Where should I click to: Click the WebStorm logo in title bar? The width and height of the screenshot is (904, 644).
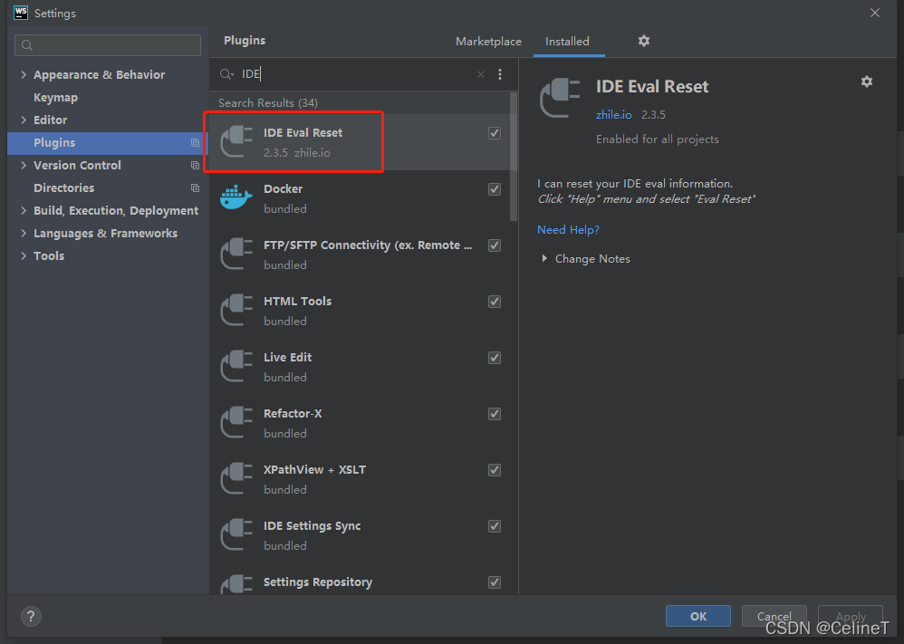coord(21,13)
